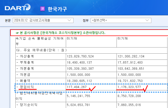Select value 123,829,793,524
Screen dimensions: 168x108
pos(80,56)
